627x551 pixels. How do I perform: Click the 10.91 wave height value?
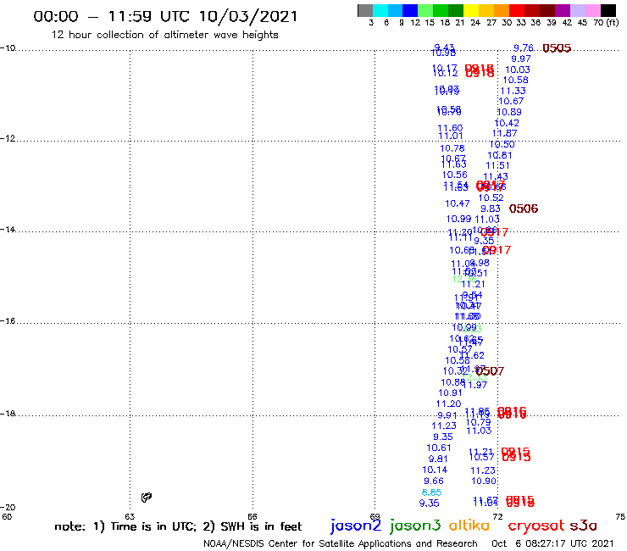450,393
